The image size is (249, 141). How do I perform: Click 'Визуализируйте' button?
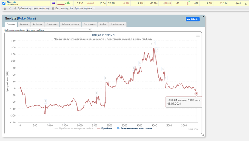64,8
